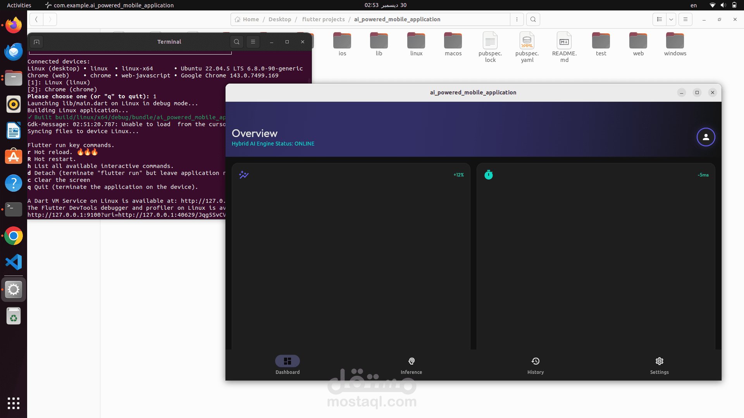This screenshot has width=744, height=418.
Task: Expand the view options dropdown arrow
Action: click(x=671, y=19)
